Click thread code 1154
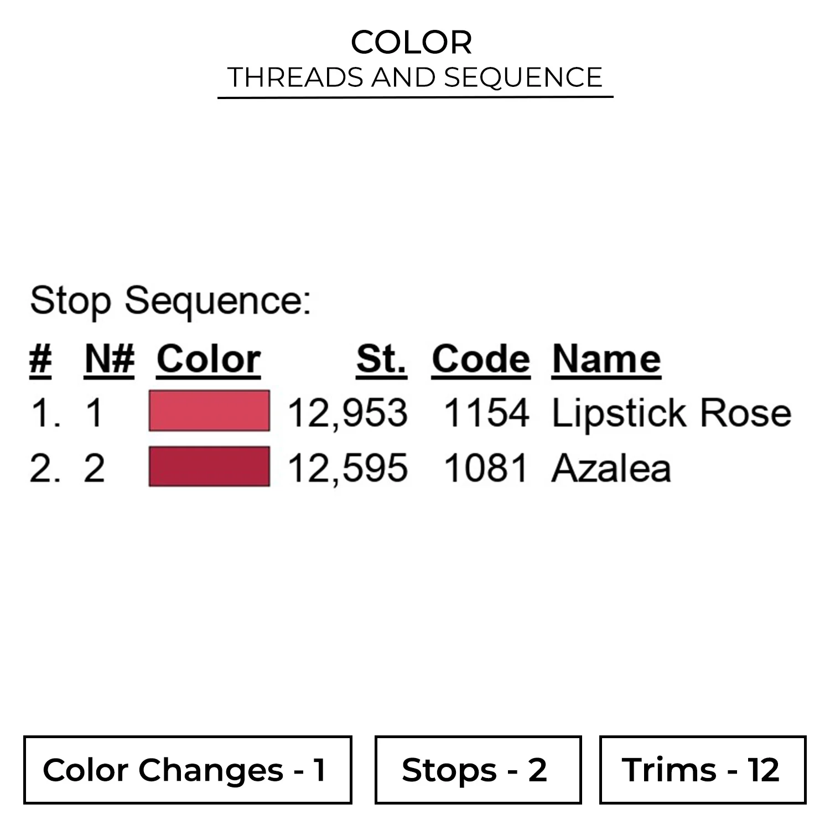This screenshot has height=830, width=830. [x=486, y=413]
